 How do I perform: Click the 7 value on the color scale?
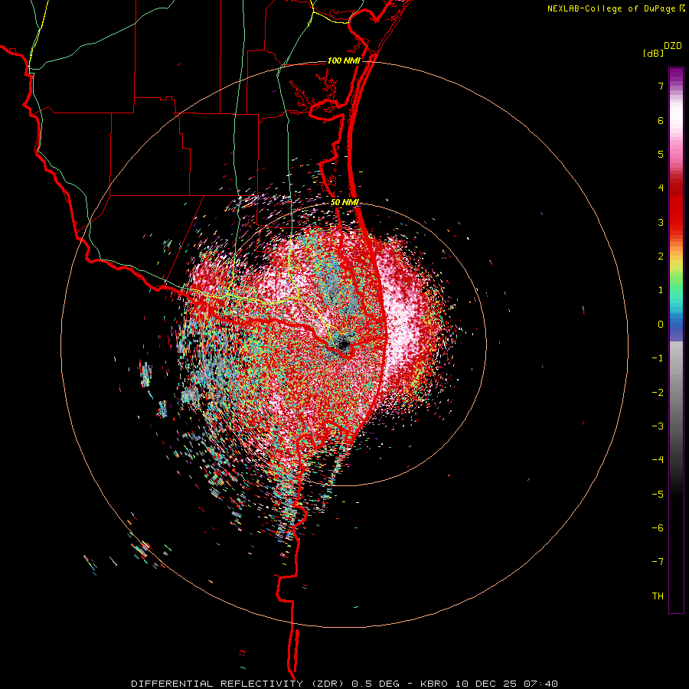coord(661,86)
